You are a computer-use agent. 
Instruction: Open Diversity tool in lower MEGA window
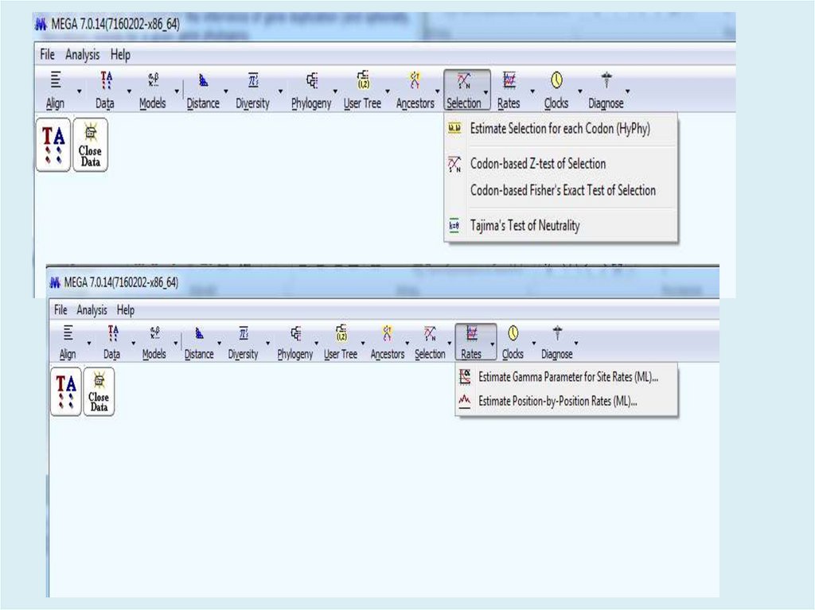(x=244, y=343)
